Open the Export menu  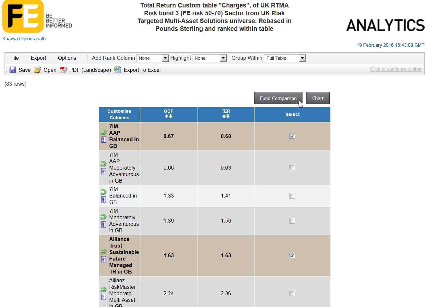point(39,58)
